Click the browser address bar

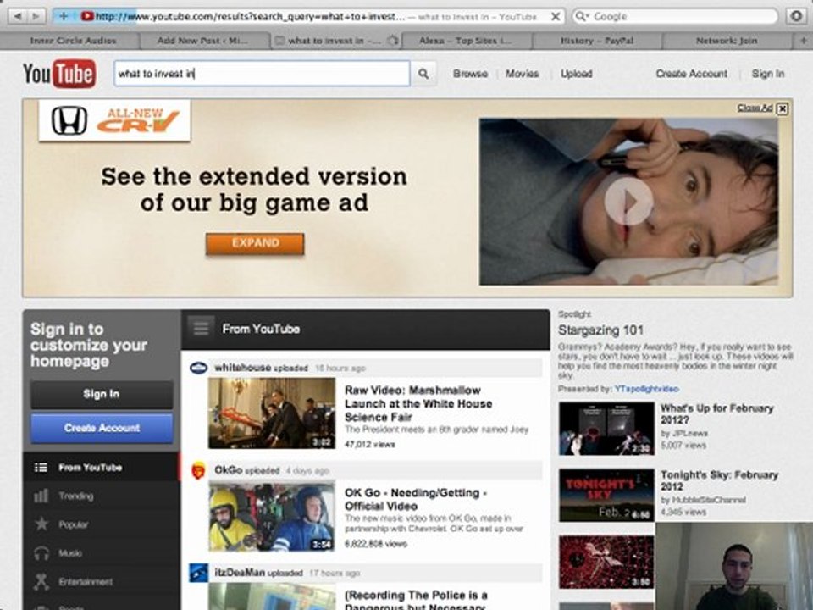click(x=308, y=17)
